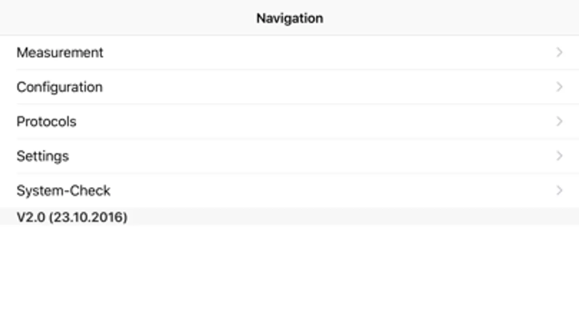Click empty middle of the System-Check row
The height and width of the screenshot is (326, 579).
coord(290,190)
